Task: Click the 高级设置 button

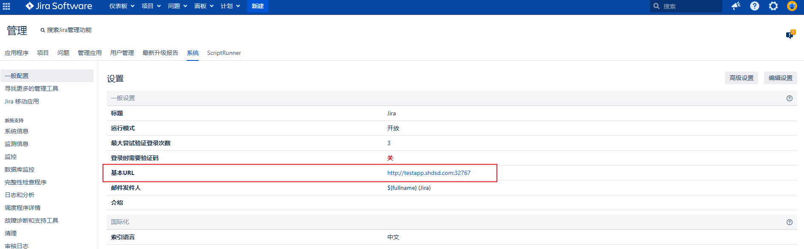Action: tap(741, 78)
